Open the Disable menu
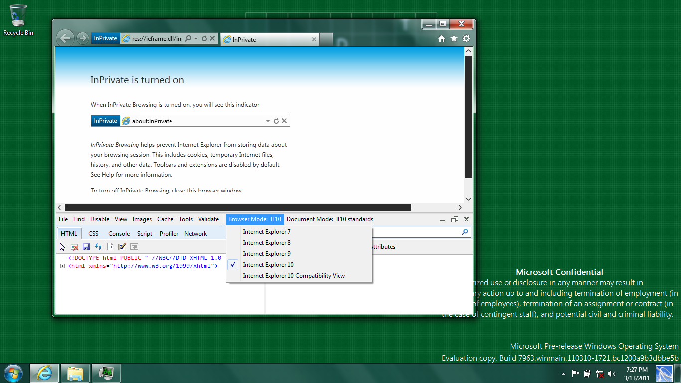The width and height of the screenshot is (681, 383). tap(100, 219)
